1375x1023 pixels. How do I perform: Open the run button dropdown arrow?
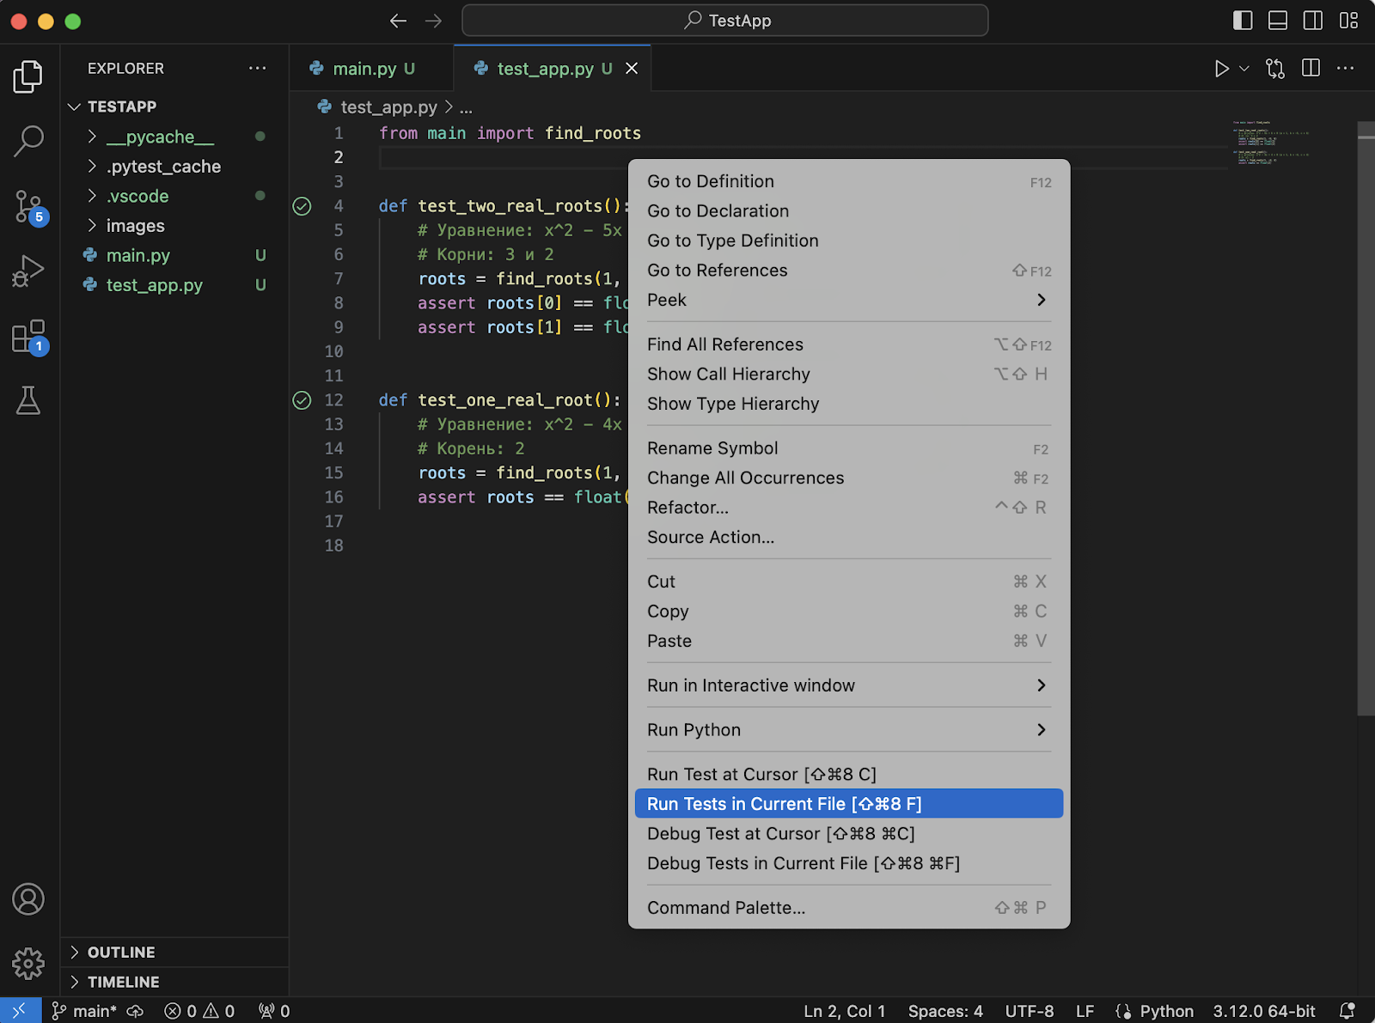[x=1244, y=69]
